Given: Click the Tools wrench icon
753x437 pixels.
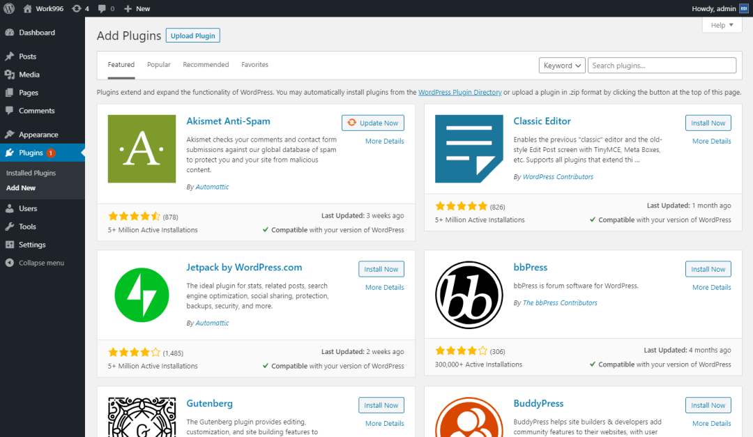Looking at the screenshot, I should (10, 227).
